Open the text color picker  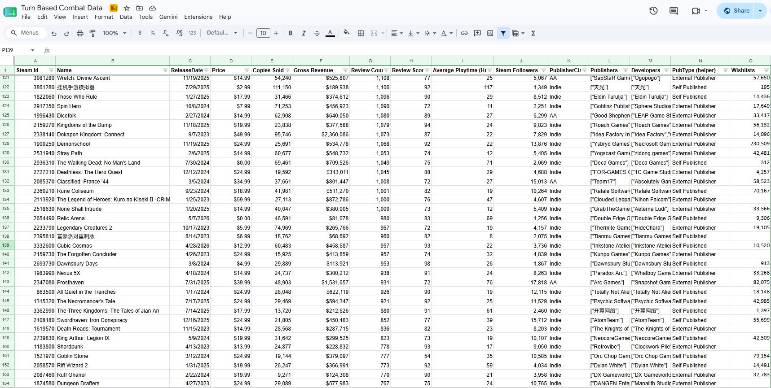click(330, 33)
